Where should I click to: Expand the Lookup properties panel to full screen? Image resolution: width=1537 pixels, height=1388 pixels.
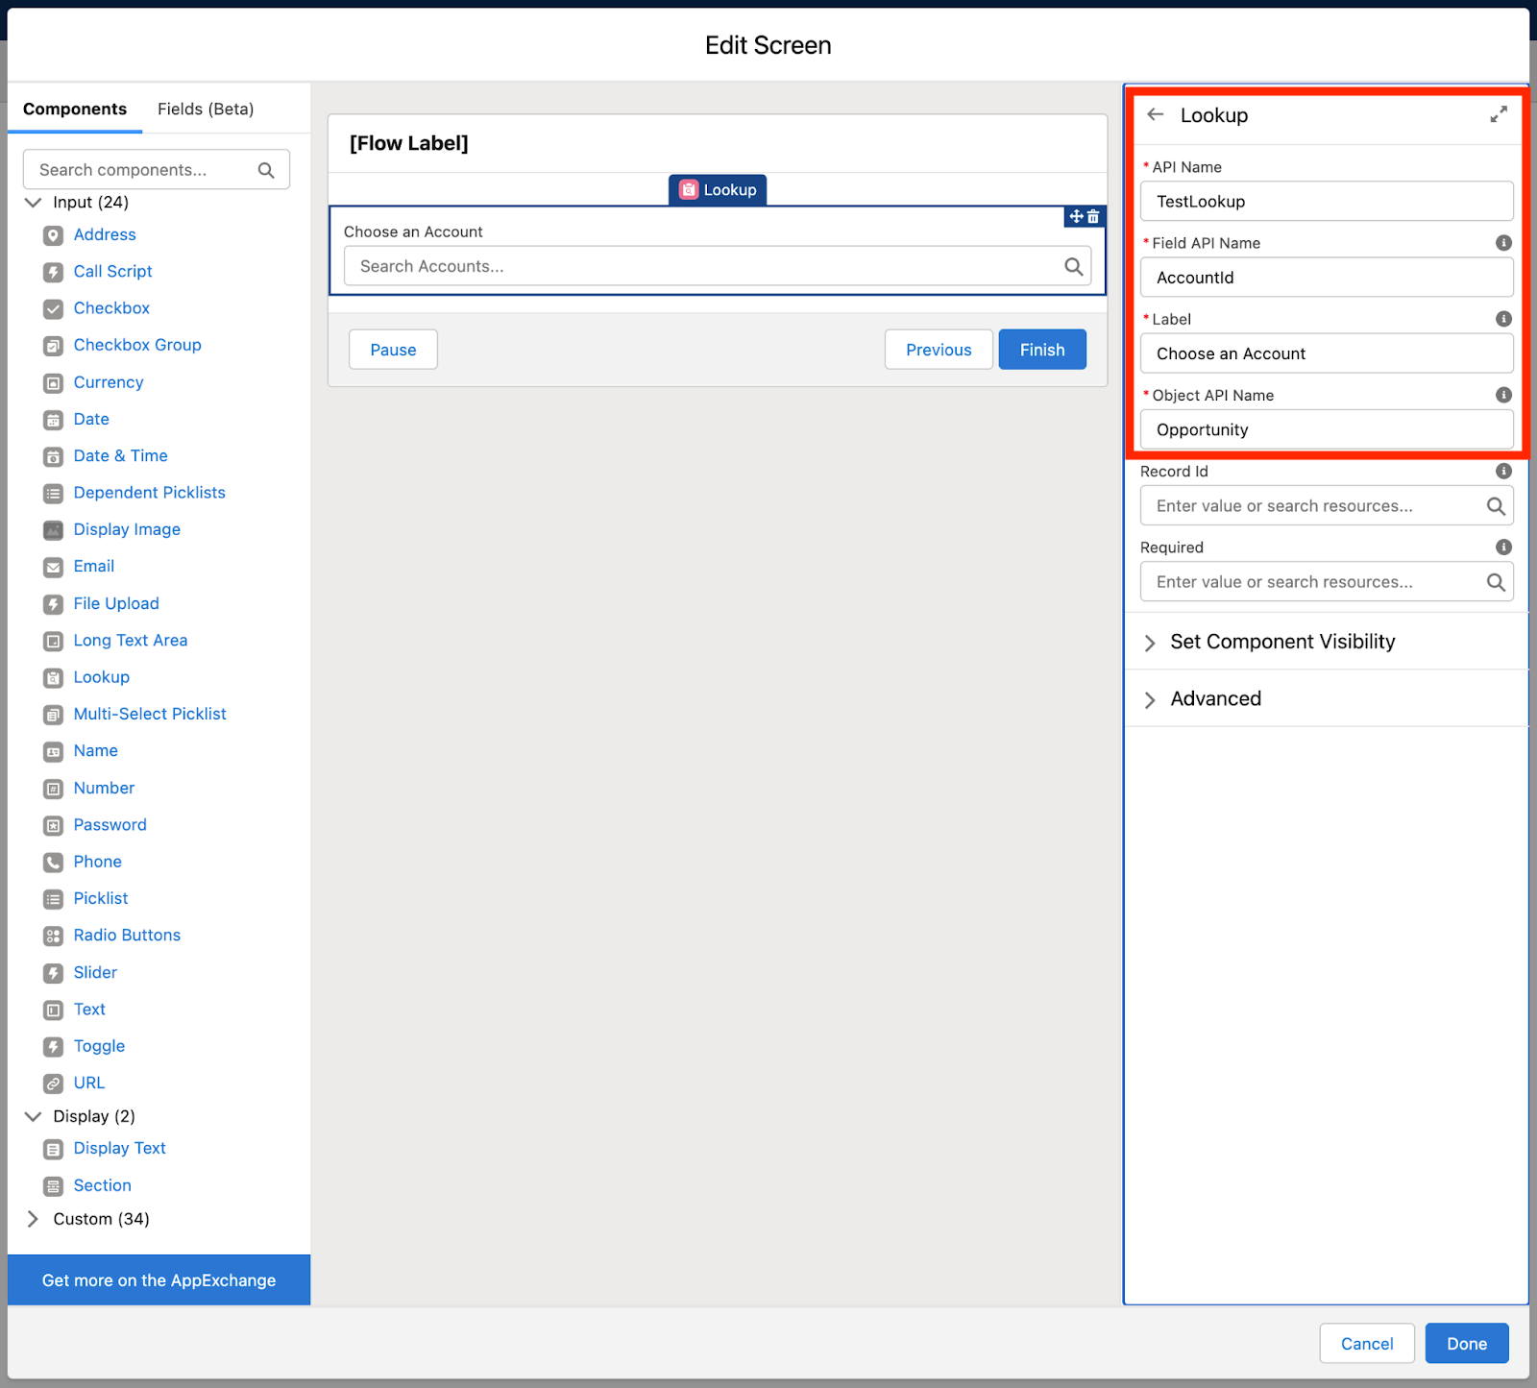pos(1499,113)
